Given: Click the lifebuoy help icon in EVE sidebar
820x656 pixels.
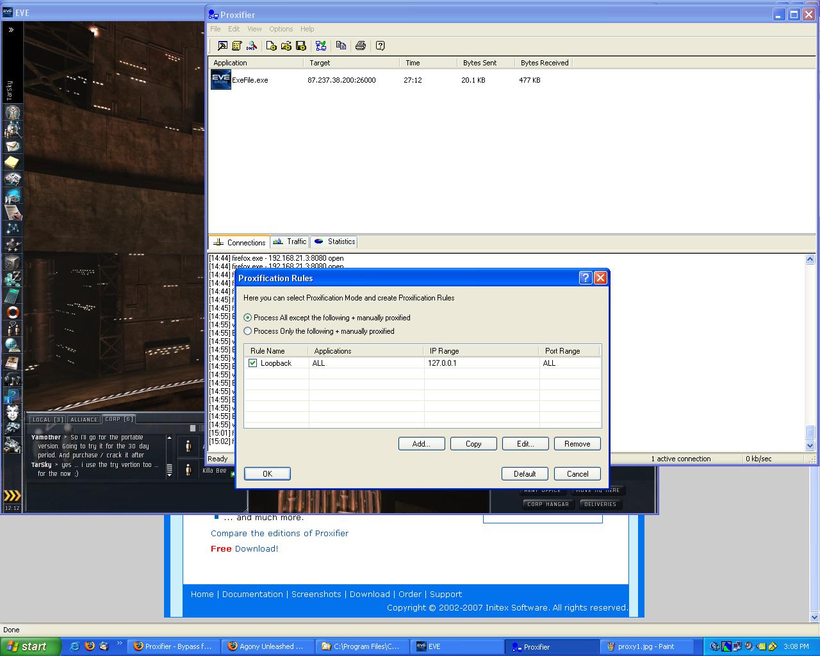Looking at the screenshot, I should click(13, 312).
